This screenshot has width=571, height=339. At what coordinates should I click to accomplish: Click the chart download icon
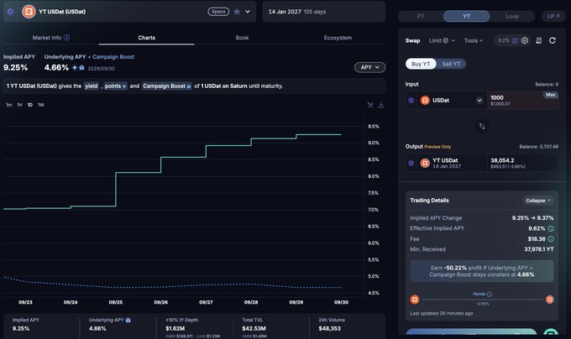pyautogui.click(x=381, y=105)
